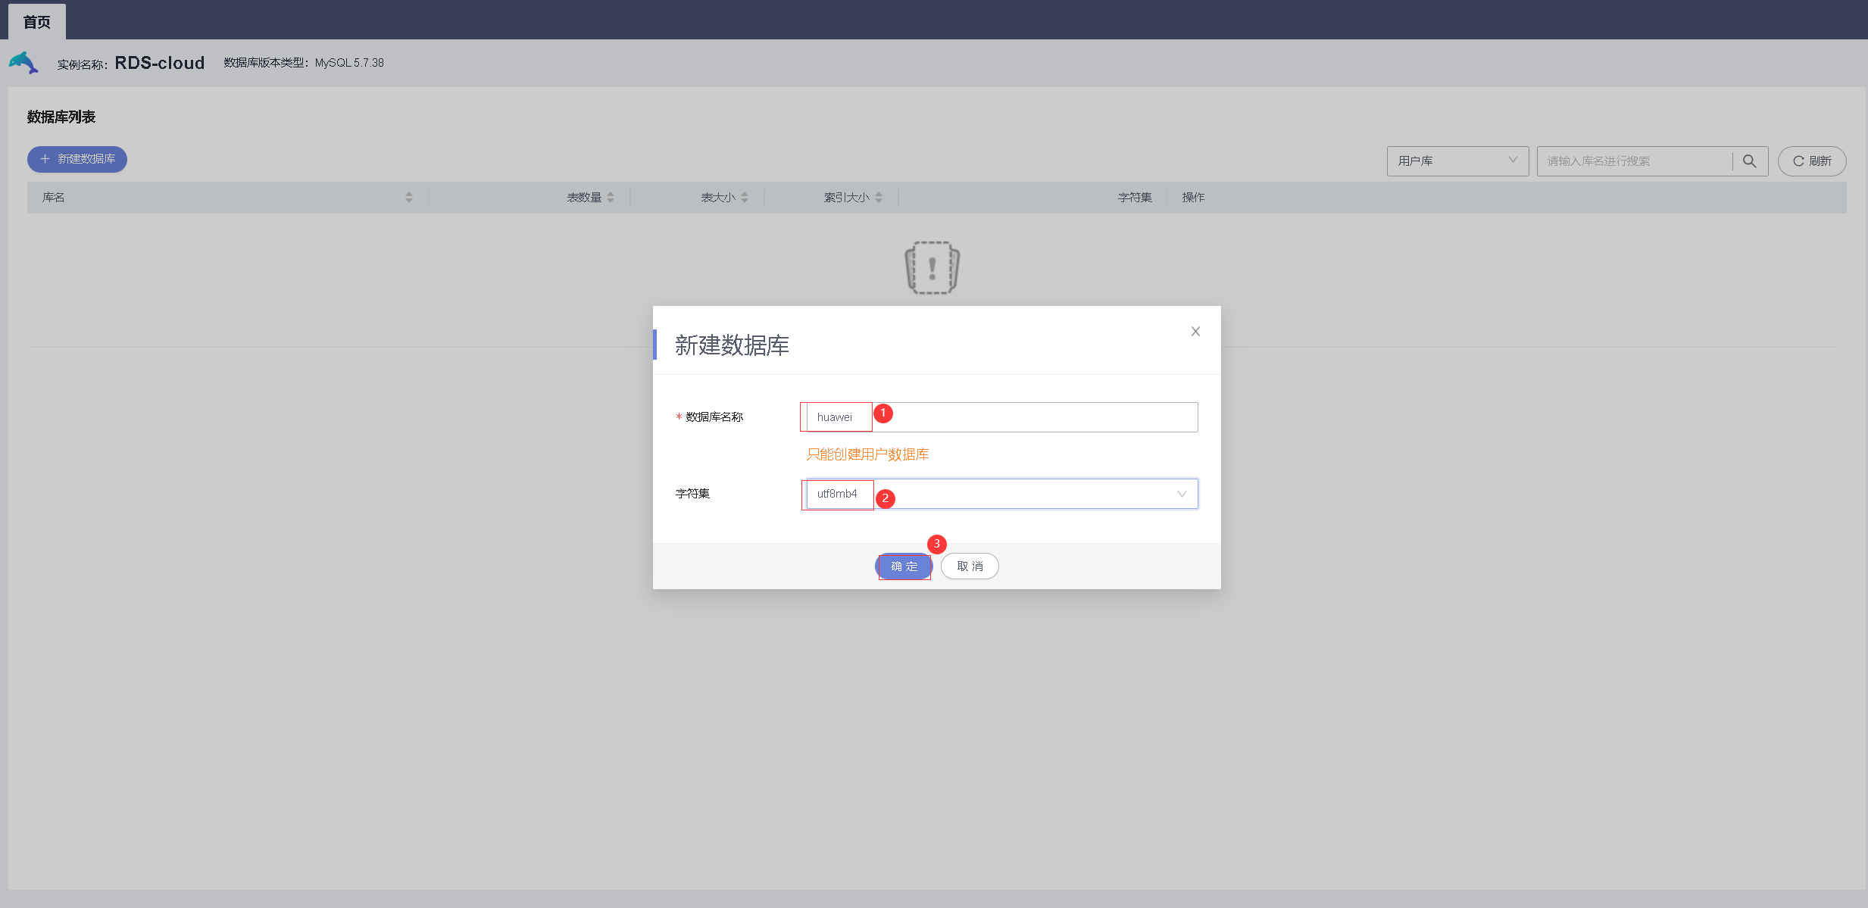Sort by 表大小 column arrows
1868x908 pixels.
point(745,198)
